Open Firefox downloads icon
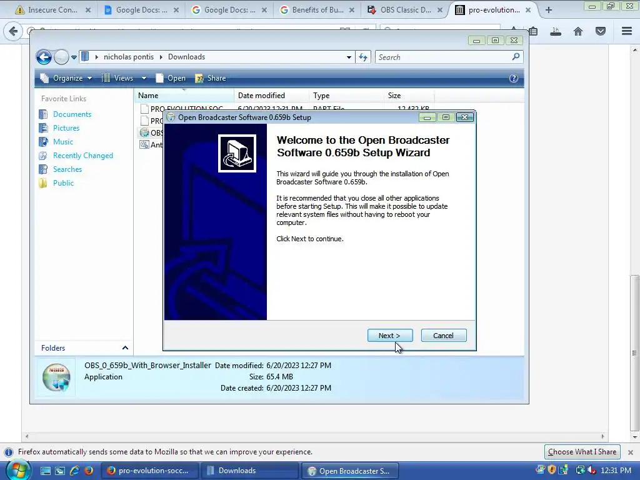Viewport: 640px width, 480px height. (556, 31)
